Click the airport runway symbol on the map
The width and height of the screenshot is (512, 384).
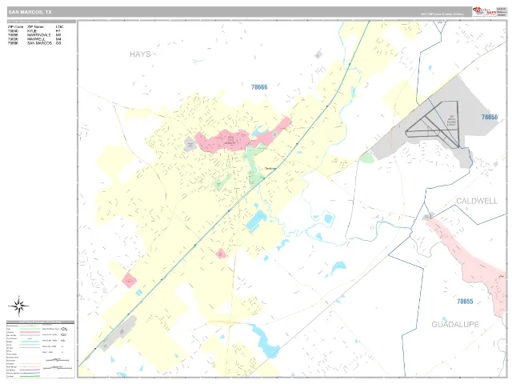pyautogui.click(x=434, y=125)
